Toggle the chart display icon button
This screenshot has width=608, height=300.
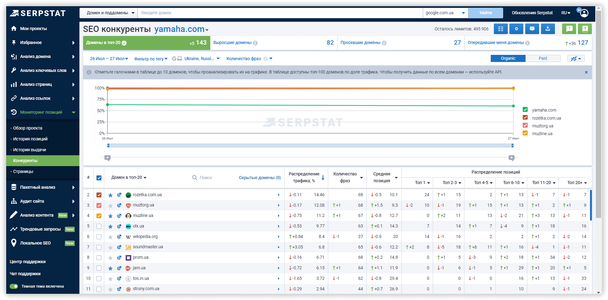[x=576, y=59]
